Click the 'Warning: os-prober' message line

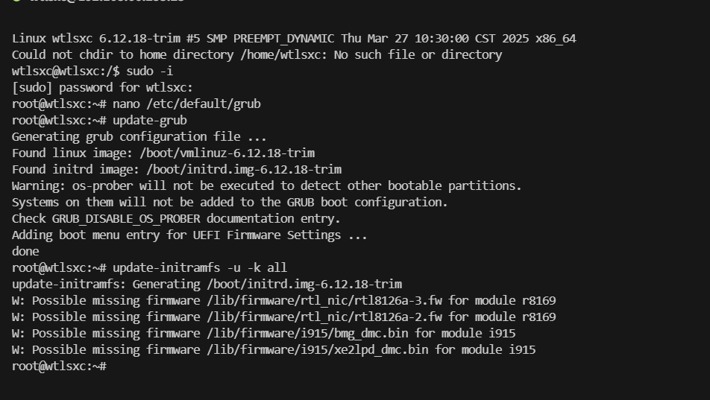click(x=267, y=186)
